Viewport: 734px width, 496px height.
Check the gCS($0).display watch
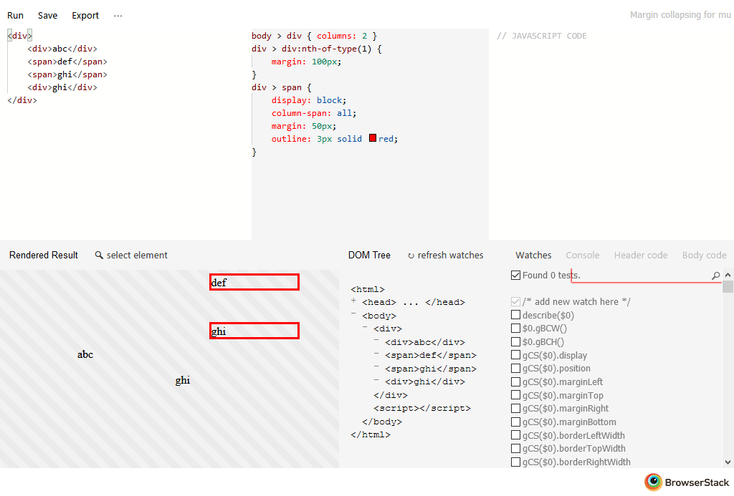click(515, 355)
